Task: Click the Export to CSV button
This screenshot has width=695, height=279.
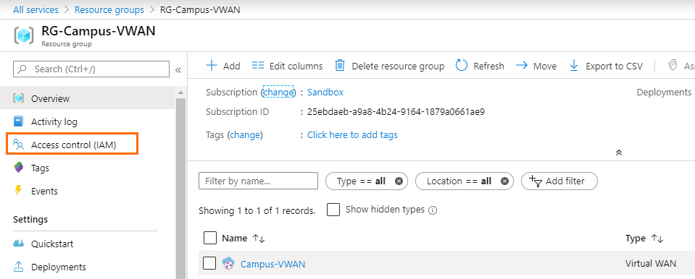Action: [606, 66]
